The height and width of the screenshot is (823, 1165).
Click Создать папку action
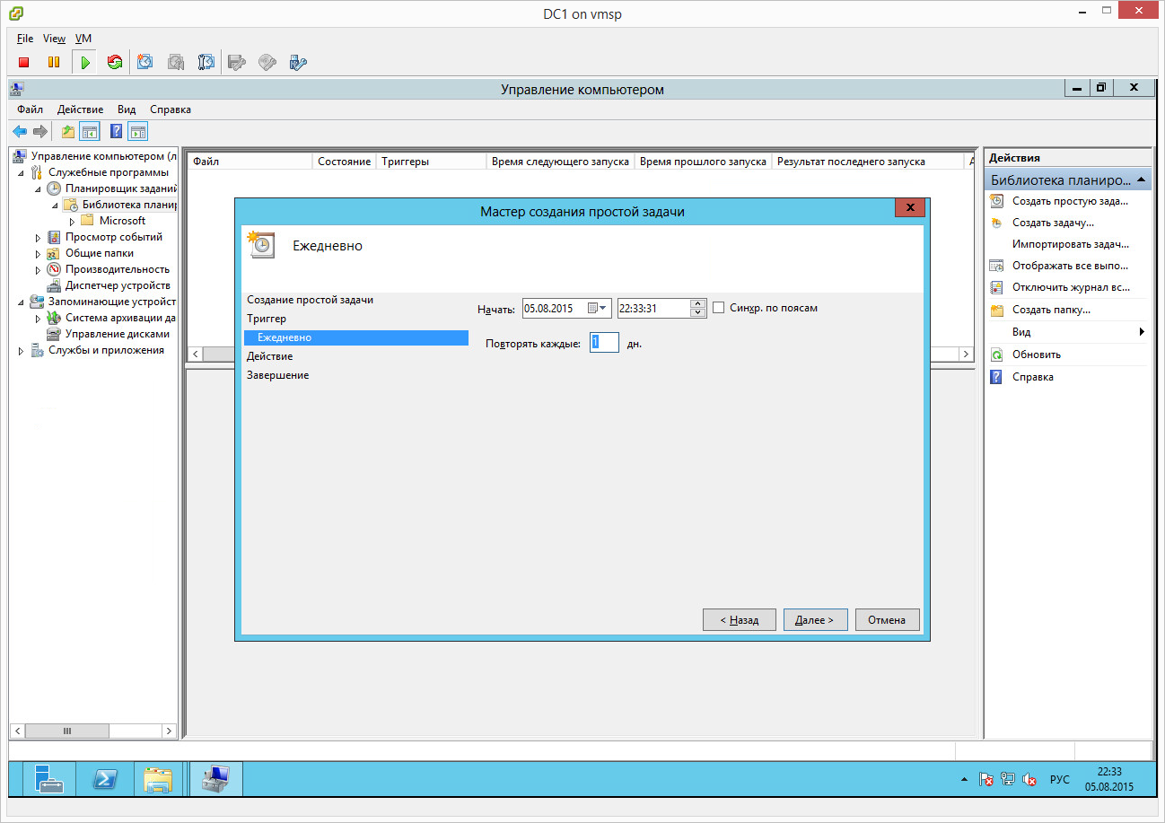[x=1051, y=310]
